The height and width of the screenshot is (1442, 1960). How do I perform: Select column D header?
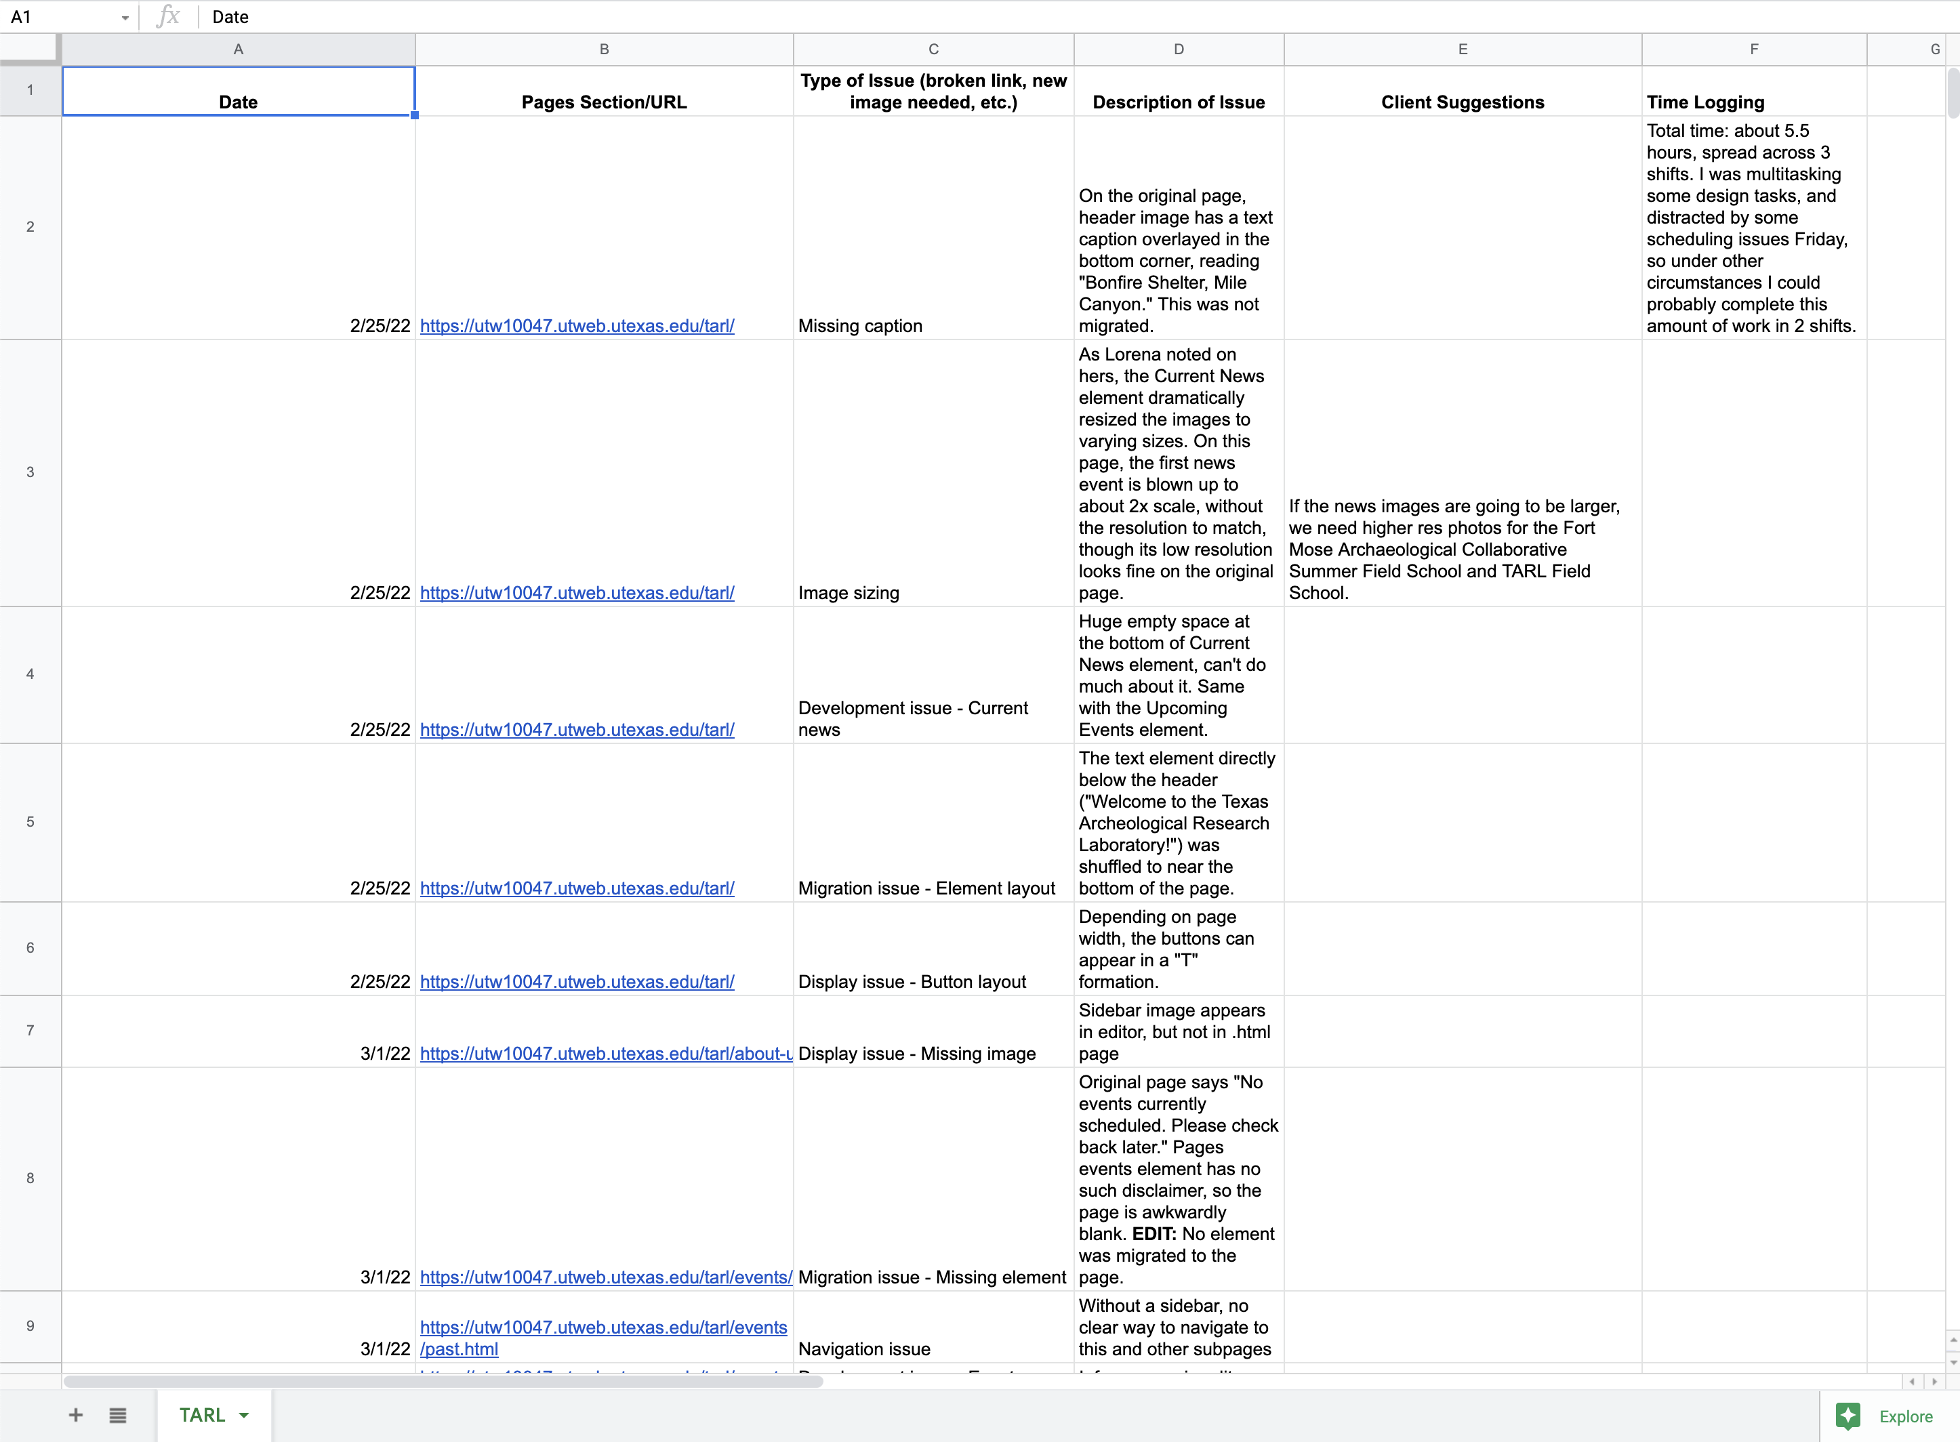[x=1179, y=49]
